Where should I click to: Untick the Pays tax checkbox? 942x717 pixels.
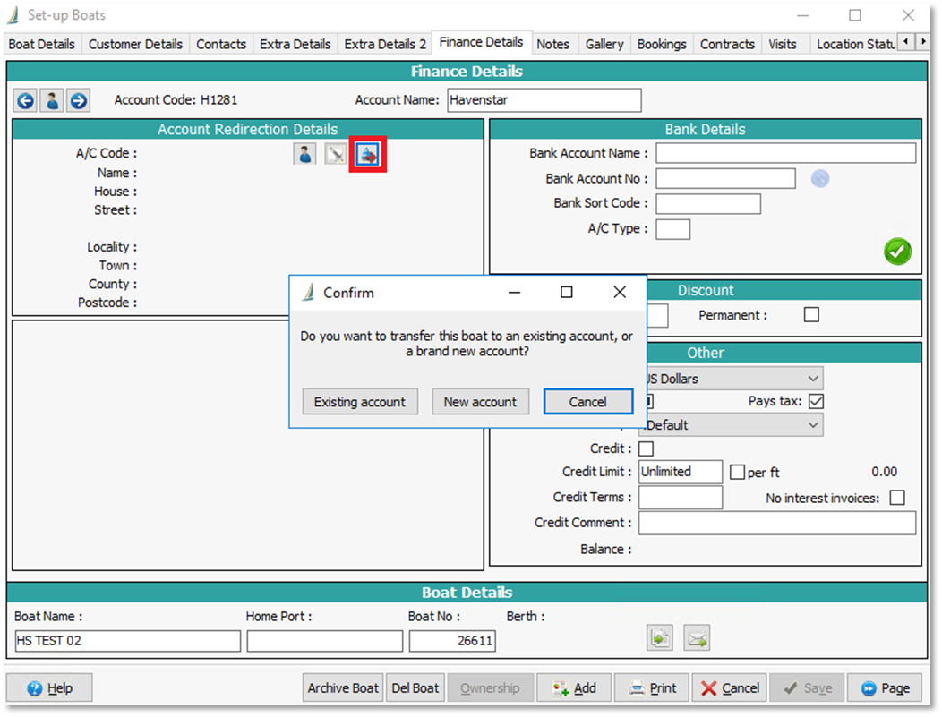tap(816, 401)
